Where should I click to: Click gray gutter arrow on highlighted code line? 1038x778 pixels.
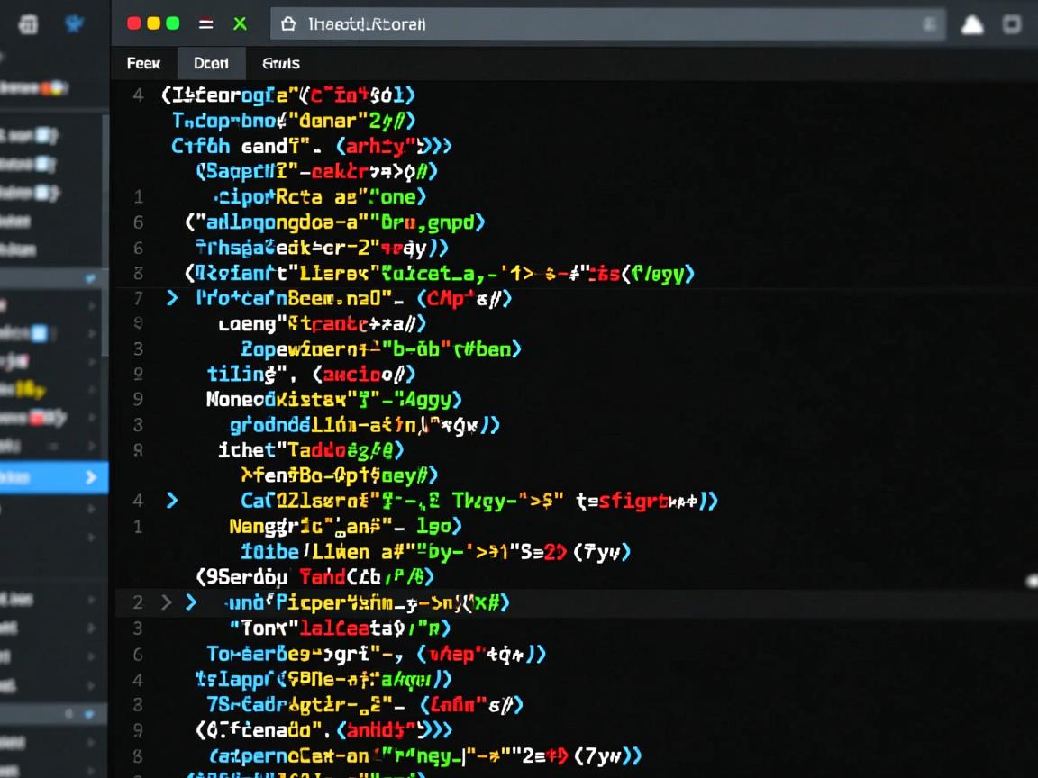pos(166,602)
